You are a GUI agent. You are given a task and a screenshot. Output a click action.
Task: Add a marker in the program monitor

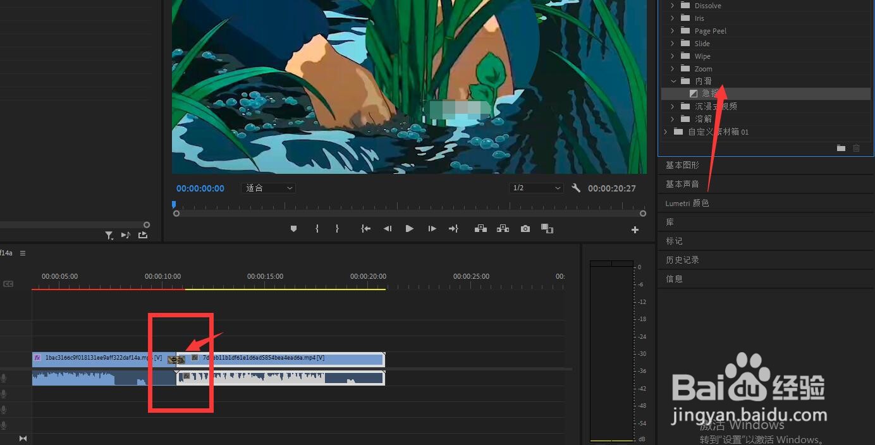point(293,229)
